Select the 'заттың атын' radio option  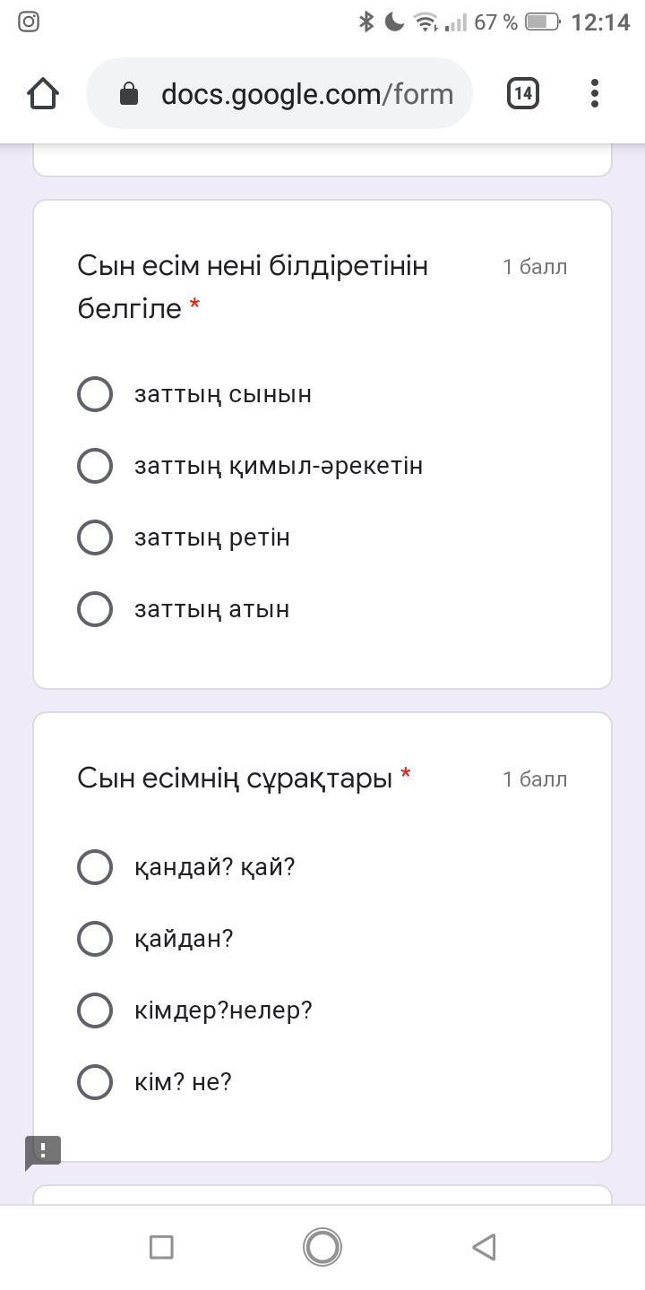coord(95,609)
